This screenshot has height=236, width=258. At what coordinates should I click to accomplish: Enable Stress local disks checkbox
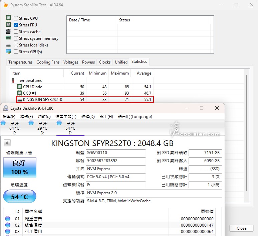tap(16, 45)
